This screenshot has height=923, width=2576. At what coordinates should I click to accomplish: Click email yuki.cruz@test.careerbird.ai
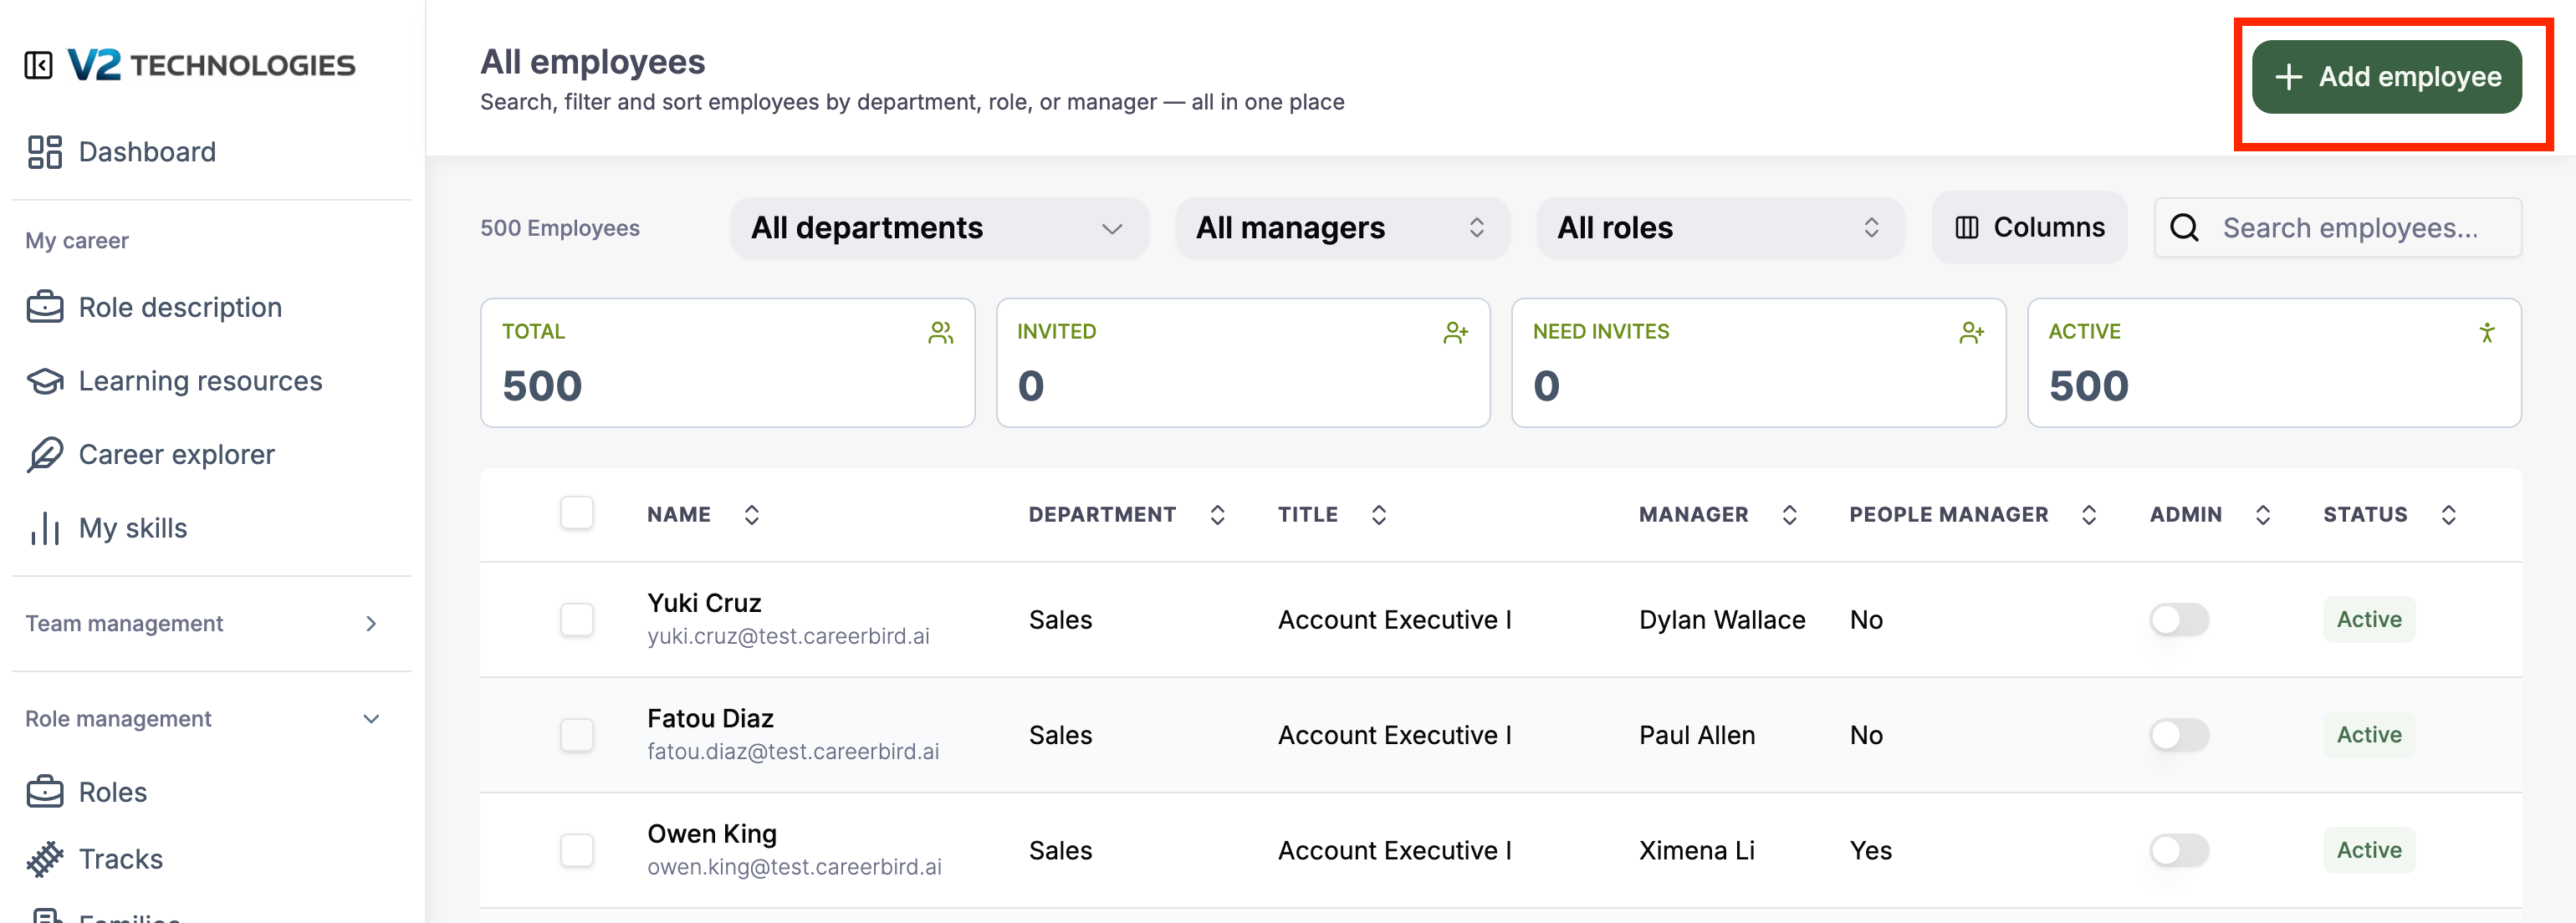788,636
